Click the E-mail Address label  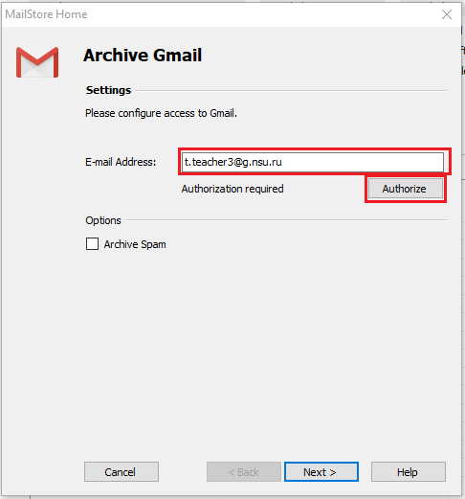point(121,162)
